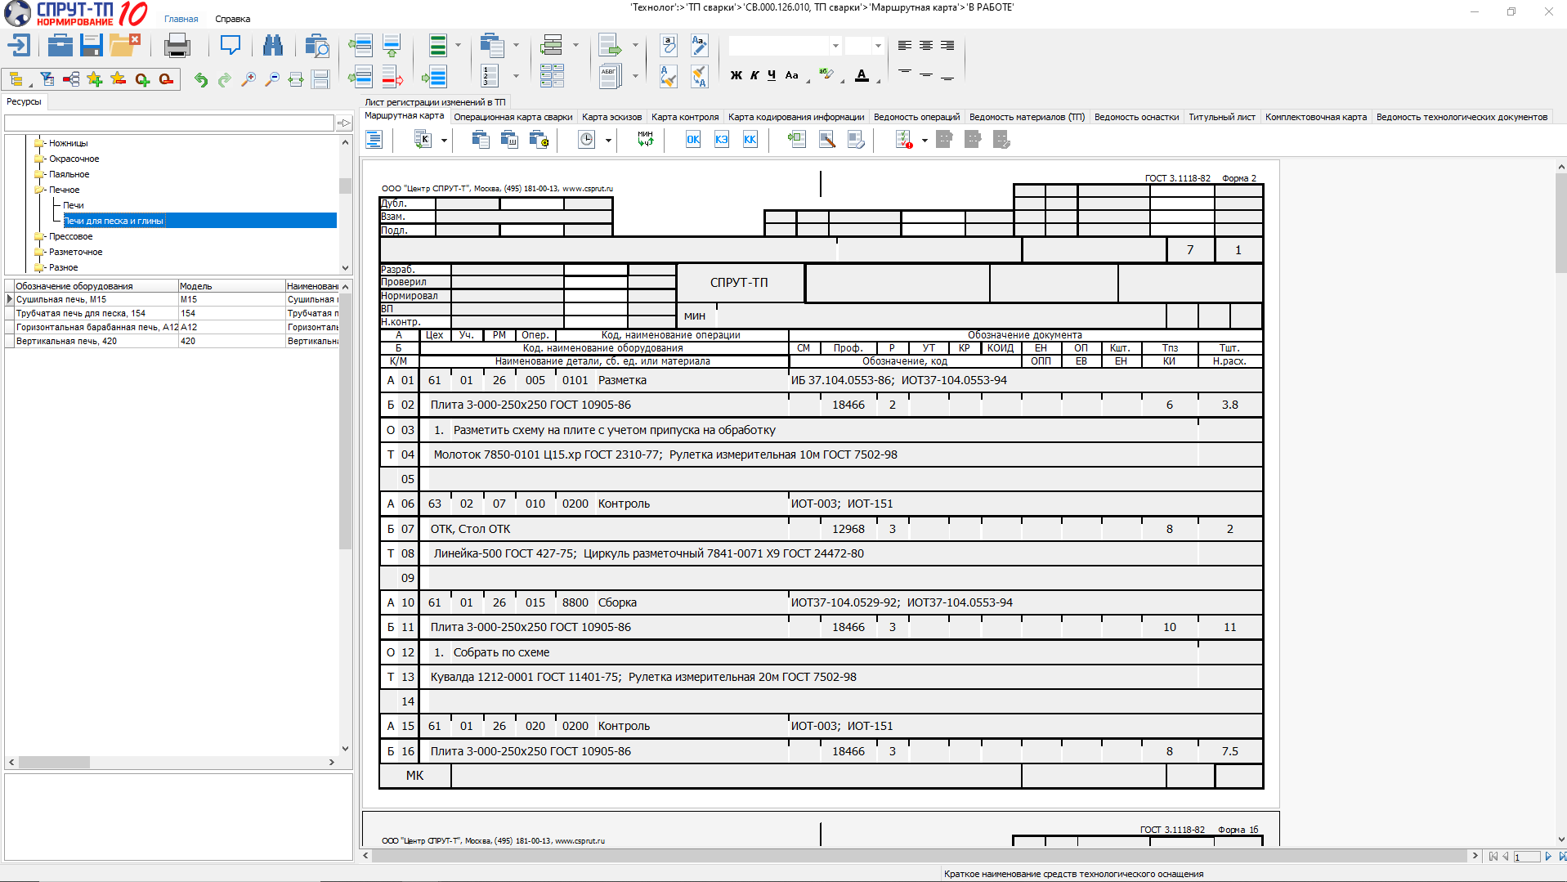1567x882 pixels.
Task: Switch to the Карта эскизов tab
Action: (x=611, y=117)
